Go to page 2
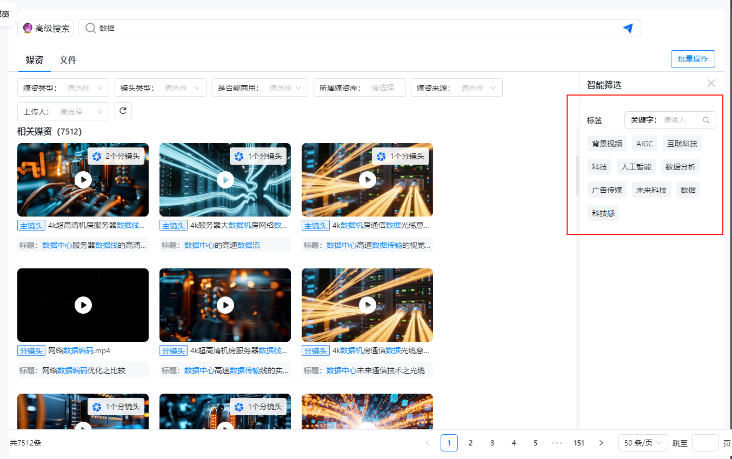This screenshot has height=459, width=732. point(471,443)
